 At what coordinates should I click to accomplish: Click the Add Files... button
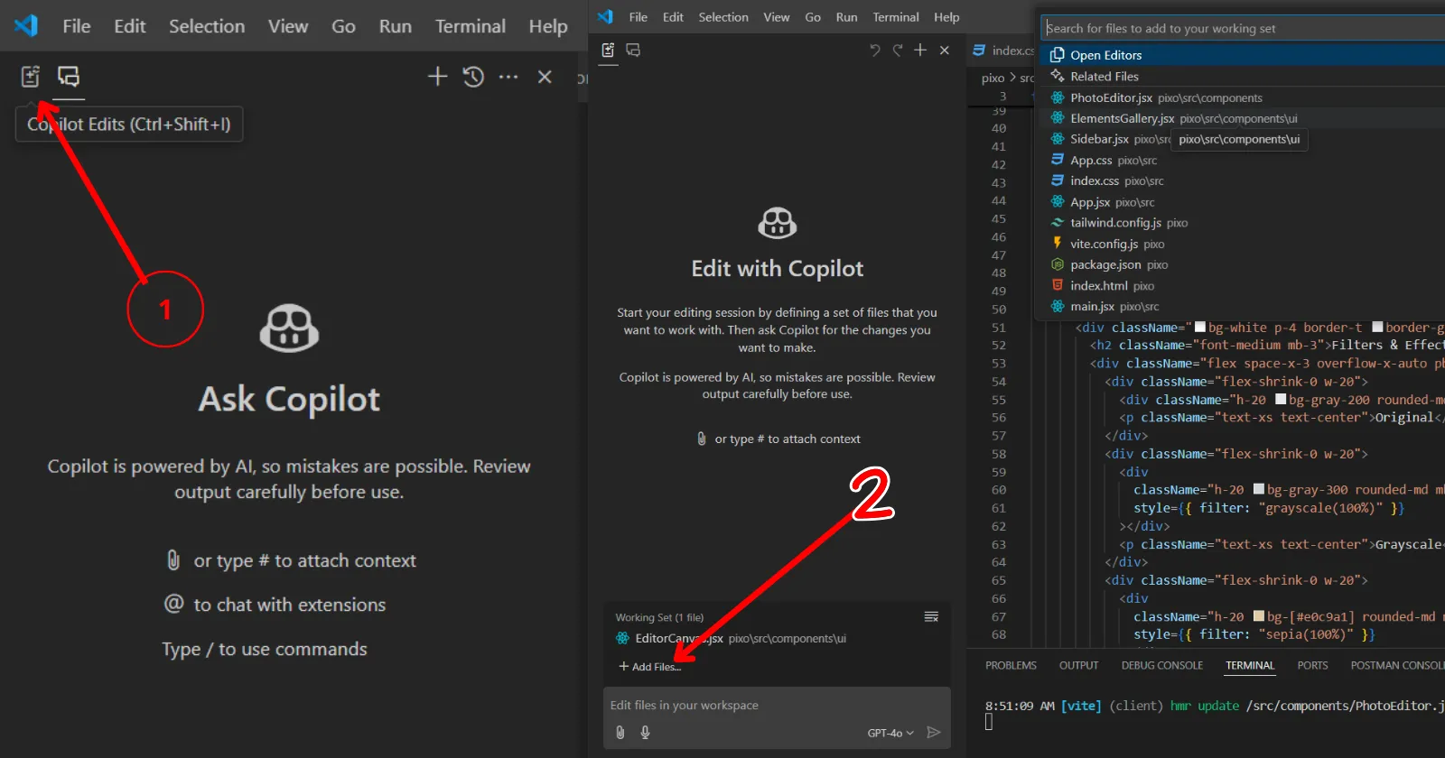click(650, 667)
